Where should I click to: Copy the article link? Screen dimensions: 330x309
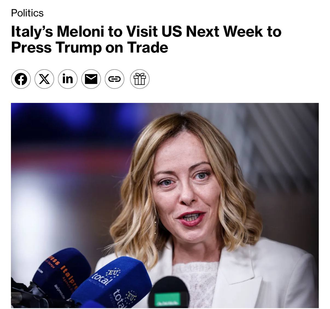click(x=114, y=79)
